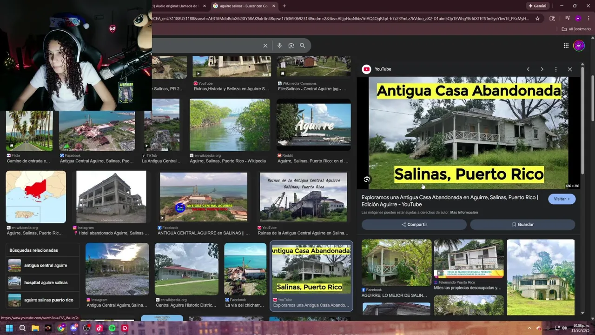Open the large Antigua Casa Abandonada preview image
595x335 pixels.
click(x=468, y=133)
